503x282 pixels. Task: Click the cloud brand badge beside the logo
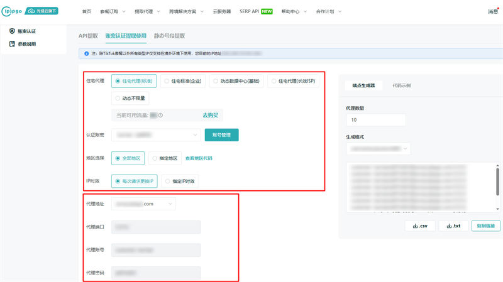click(41, 11)
